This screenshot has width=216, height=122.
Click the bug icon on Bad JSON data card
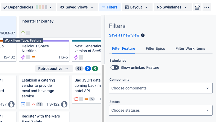click(x=76, y=99)
